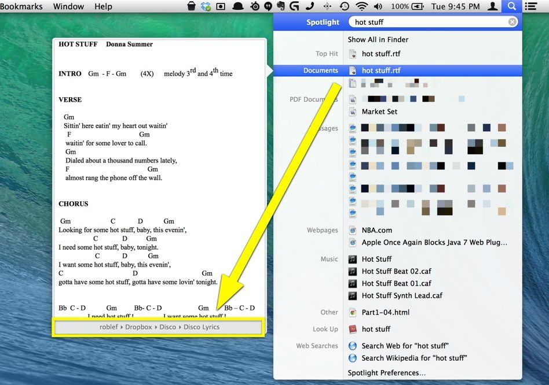Clear the Spotlight search field with X
549x385 pixels.
coord(513,22)
